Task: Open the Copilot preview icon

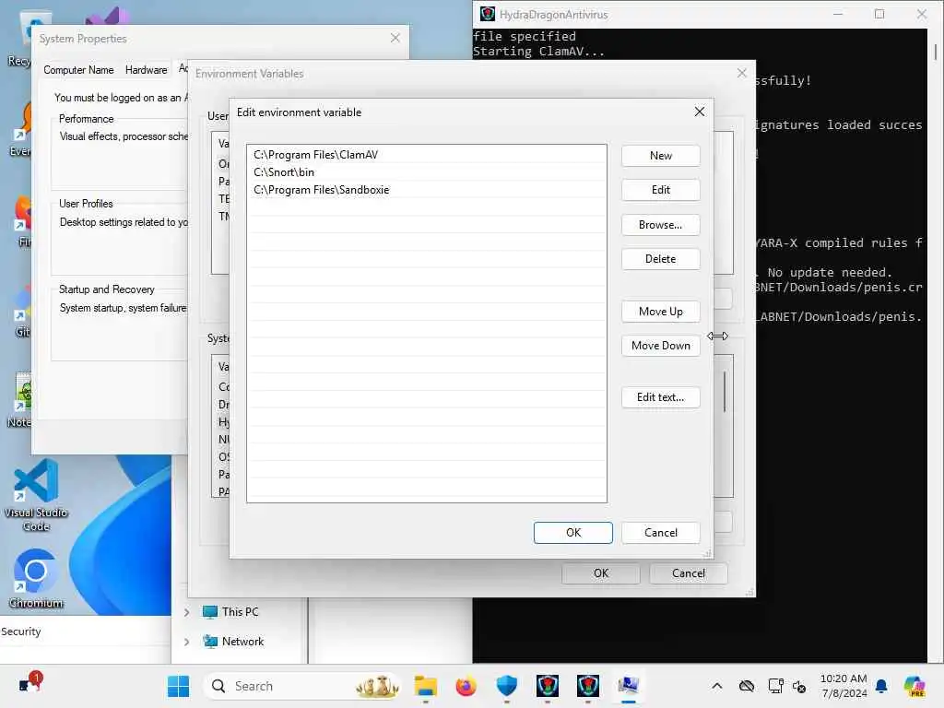Action: pos(914,686)
